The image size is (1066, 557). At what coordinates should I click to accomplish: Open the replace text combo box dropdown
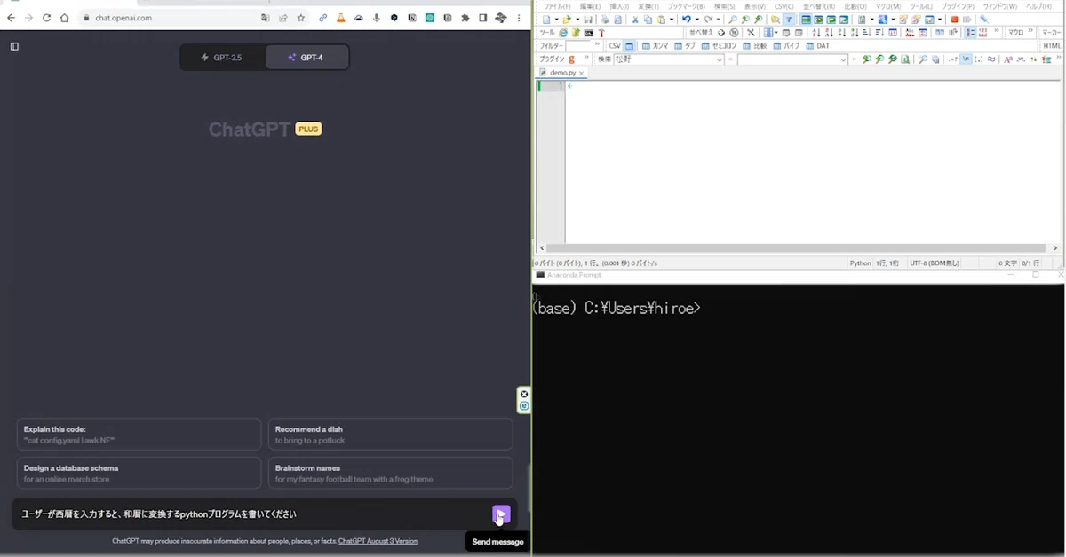click(x=844, y=59)
